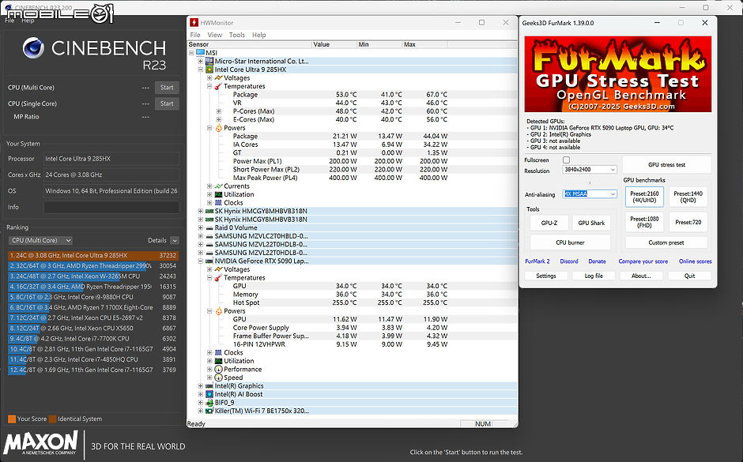Click the Intel Core Ultra 9 285HX chip icon
Viewport: 743px width, 462px height.
[x=209, y=69]
